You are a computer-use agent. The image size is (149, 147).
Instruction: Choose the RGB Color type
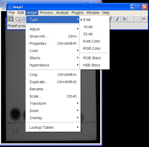(x=94, y=48)
